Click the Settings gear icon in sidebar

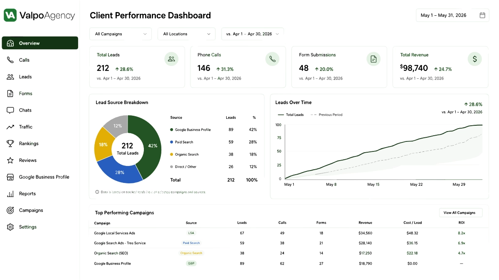click(10, 227)
